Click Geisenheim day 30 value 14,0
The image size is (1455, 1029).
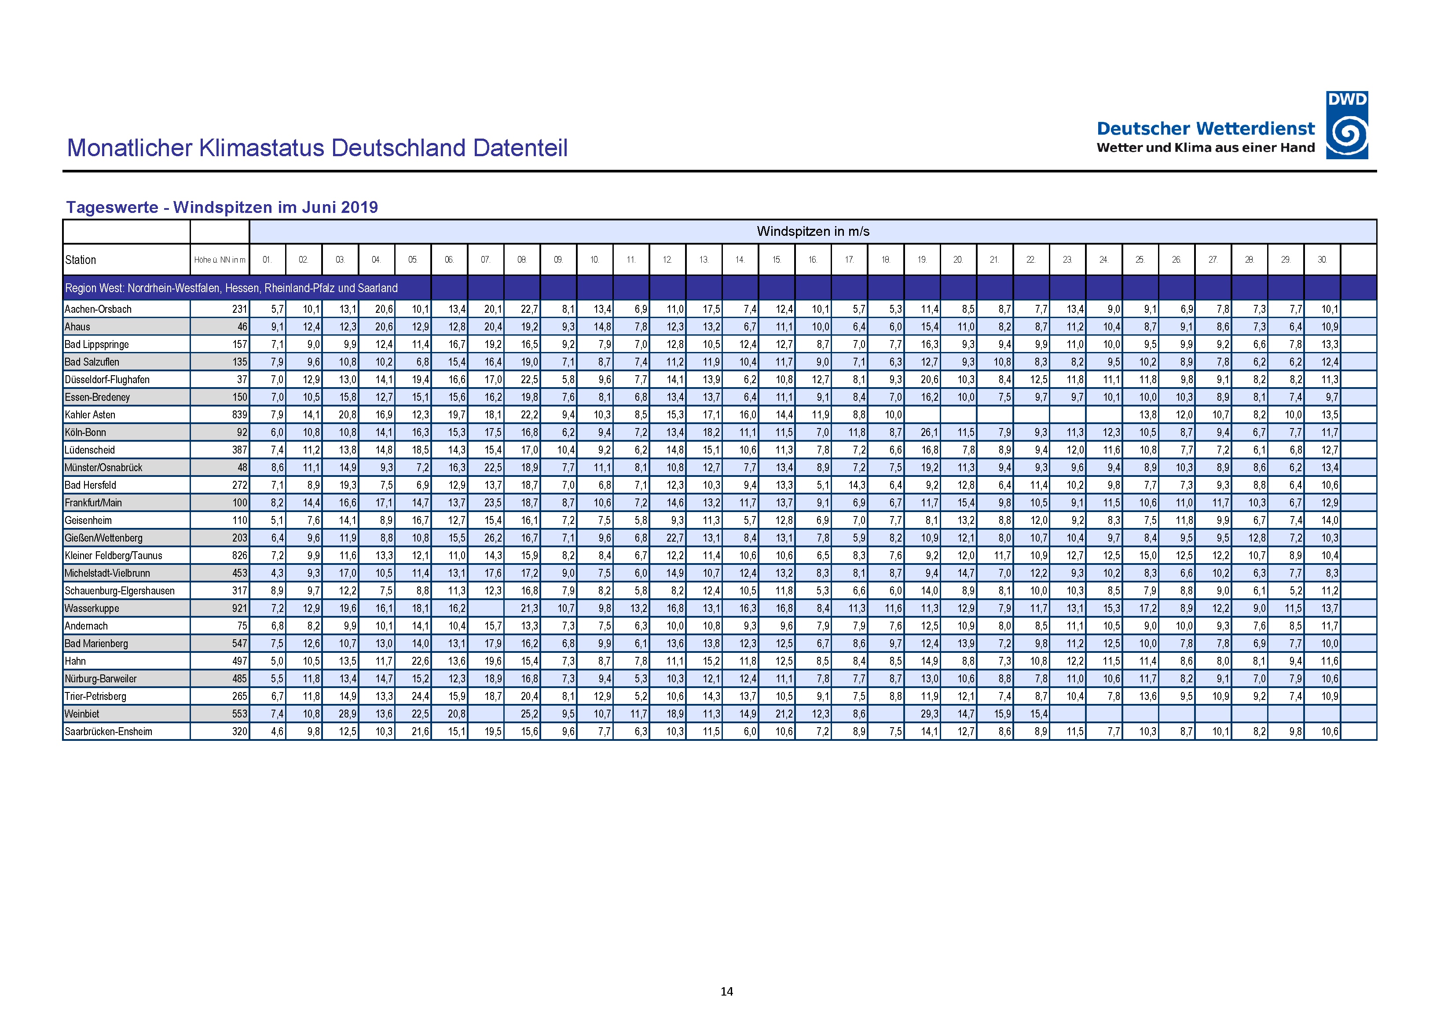1330,520
